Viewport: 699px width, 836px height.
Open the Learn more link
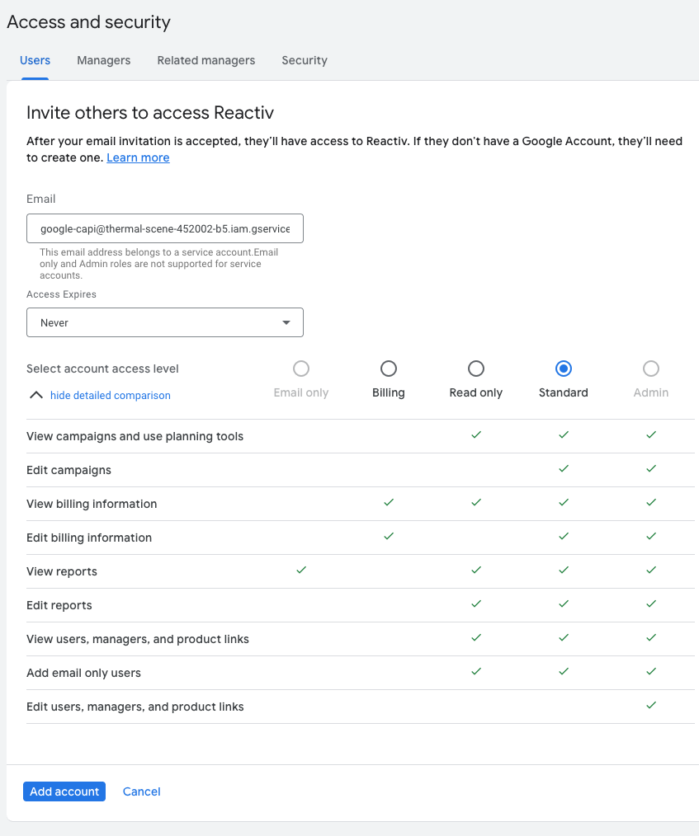click(138, 157)
